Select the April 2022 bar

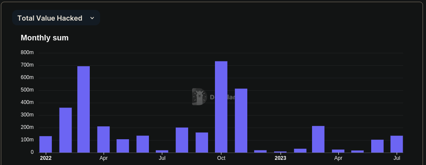click(x=104, y=139)
